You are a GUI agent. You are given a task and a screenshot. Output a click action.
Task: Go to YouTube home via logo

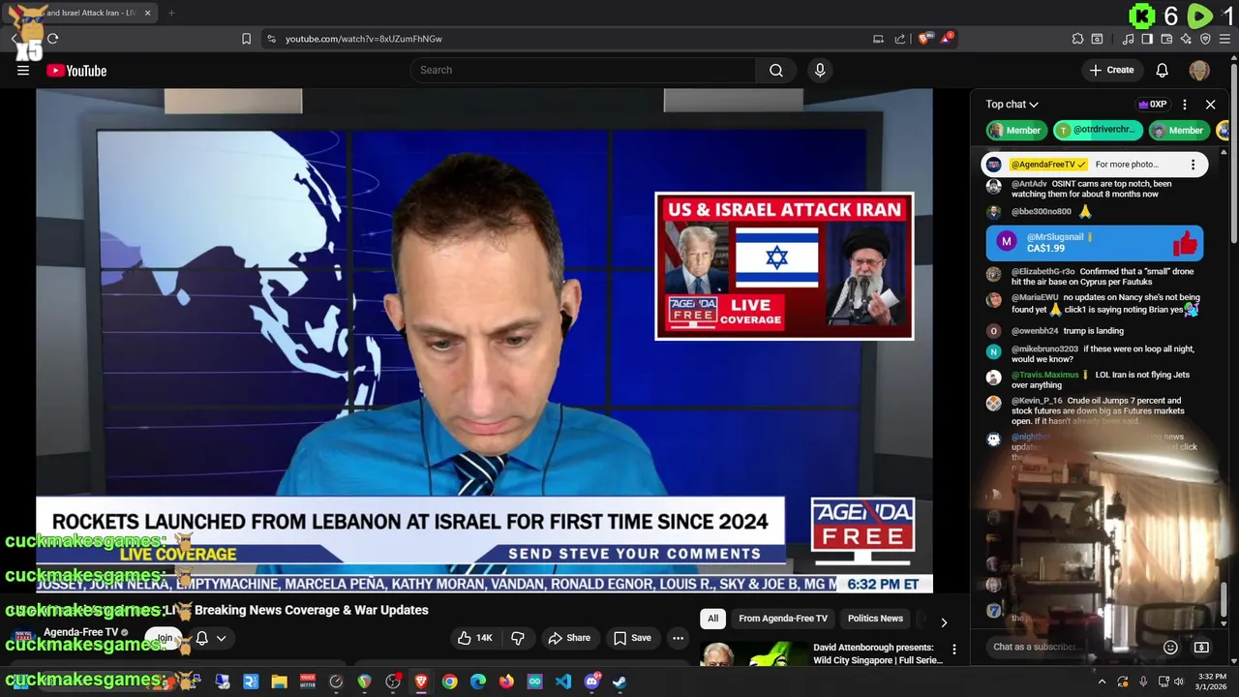click(76, 71)
